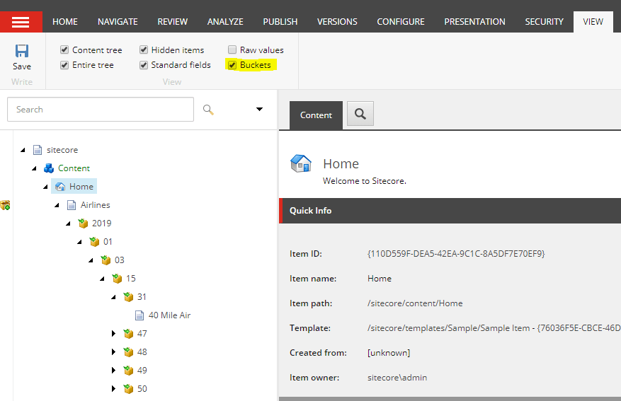Screen dimensions: 621x401
Task: Collapse the 15 bucket node
Action: [102, 279]
